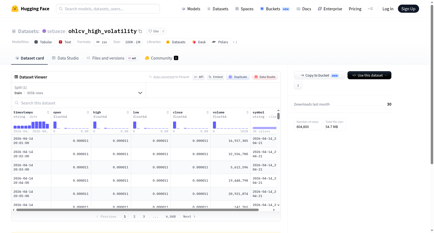
Task: Go to the Pricing page
Action: point(355,9)
